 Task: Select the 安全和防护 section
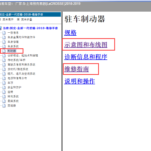(x=14, y=87)
